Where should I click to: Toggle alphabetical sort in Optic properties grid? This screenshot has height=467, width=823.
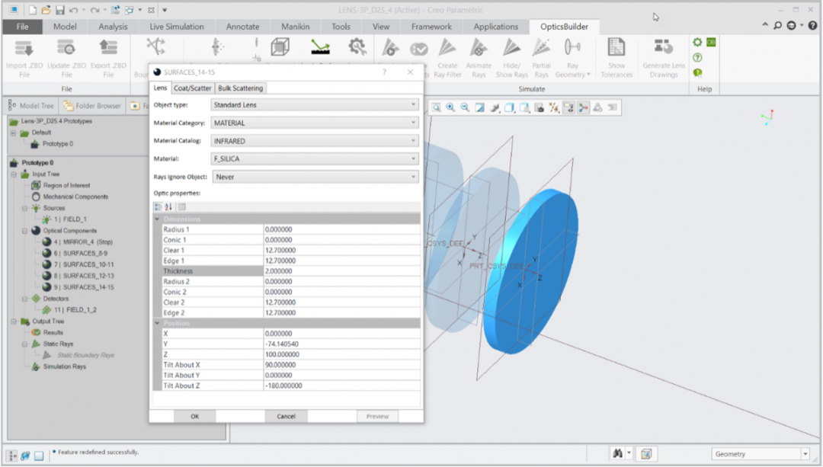coord(169,206)
